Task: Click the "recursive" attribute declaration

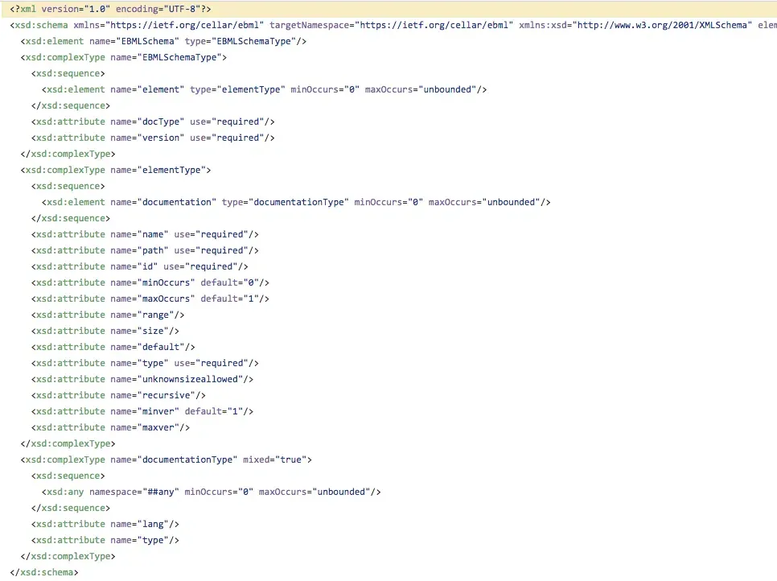Action: tap(118, 395)
